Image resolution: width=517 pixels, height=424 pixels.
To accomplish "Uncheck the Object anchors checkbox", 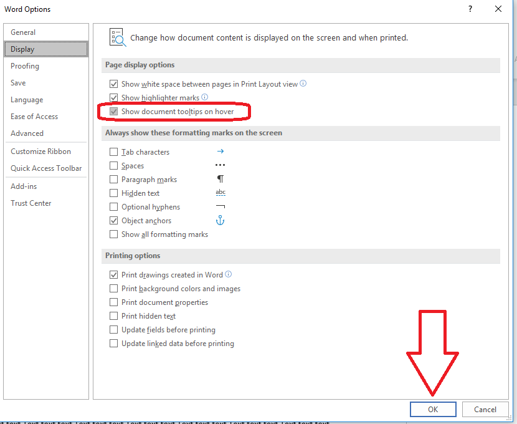I will point(113,221).
